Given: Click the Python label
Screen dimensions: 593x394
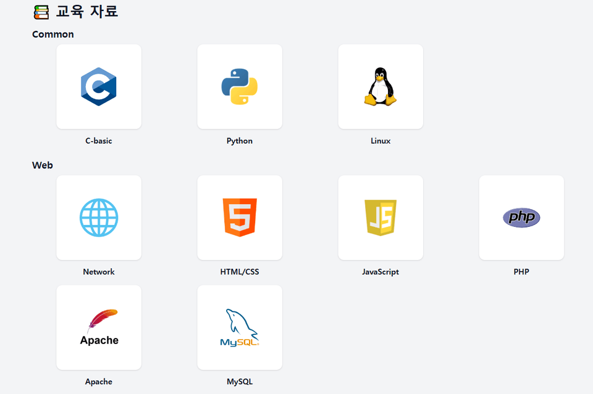Looking at the screenshot, I should (x=240, y=141).
